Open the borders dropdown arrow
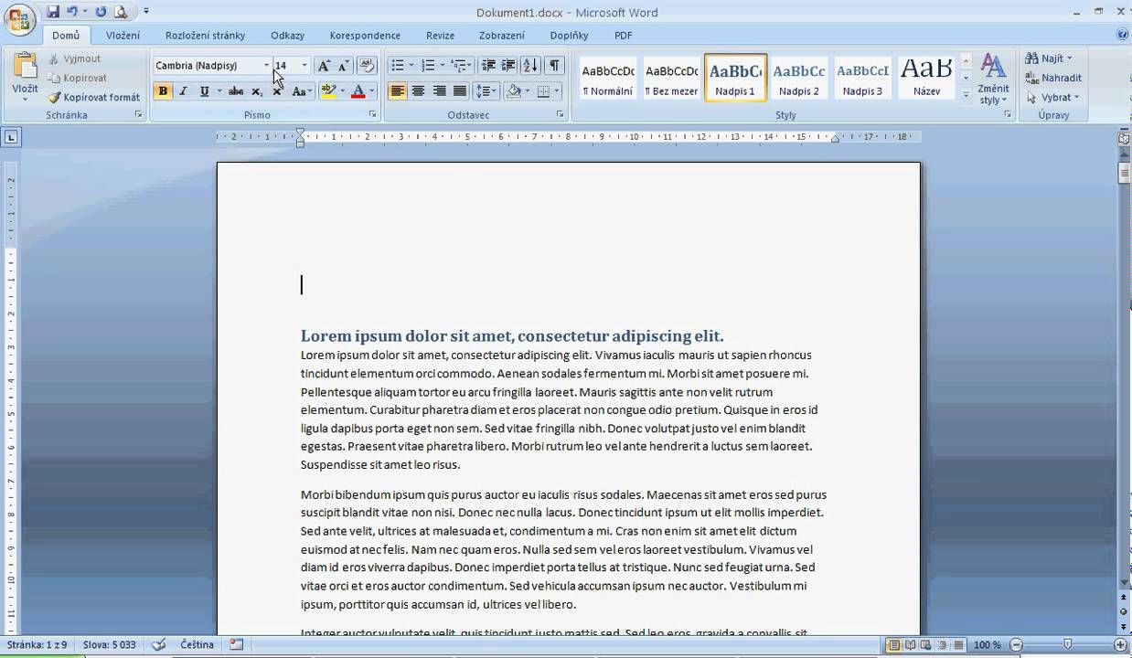Viewport: 1132px width, 658px height. (557, 91)
